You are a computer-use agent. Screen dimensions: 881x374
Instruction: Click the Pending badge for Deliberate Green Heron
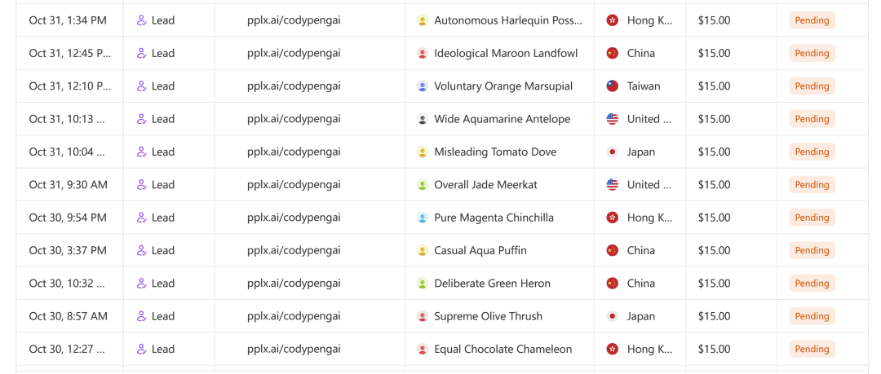point(812,284)
